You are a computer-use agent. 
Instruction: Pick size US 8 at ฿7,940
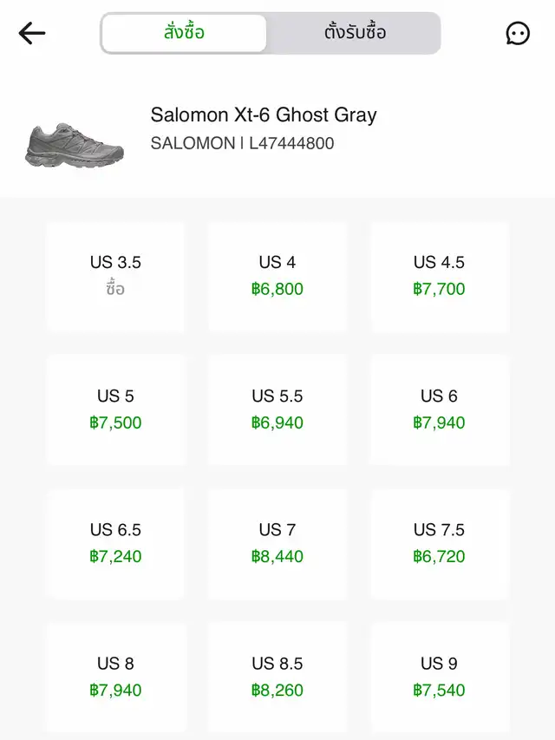click(x=115, y=677)
